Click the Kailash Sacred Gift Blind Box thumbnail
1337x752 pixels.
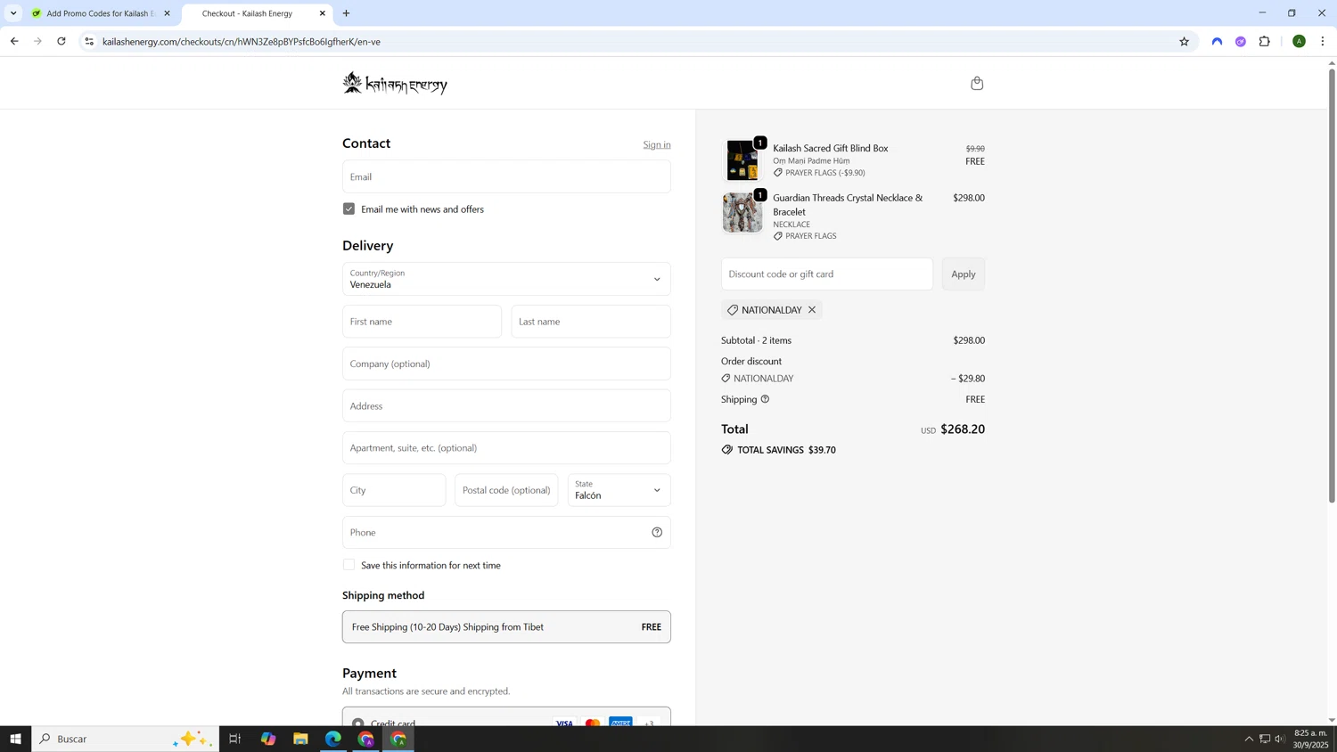[742, 160]
